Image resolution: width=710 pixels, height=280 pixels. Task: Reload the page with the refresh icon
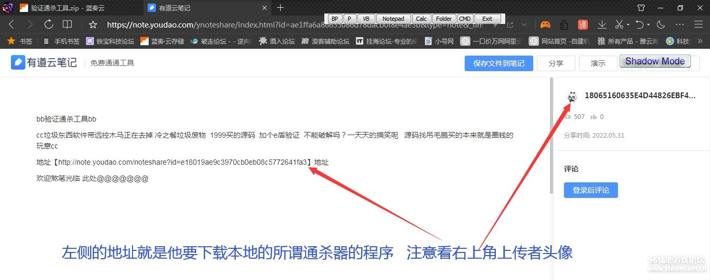(x=49, y=24)
